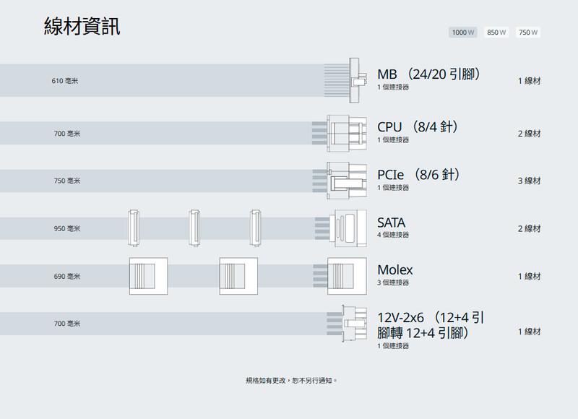The height and width of the screenshot is (419, 578).
Task: Click the middle Molex connector icon
Action: click(238, 276)
